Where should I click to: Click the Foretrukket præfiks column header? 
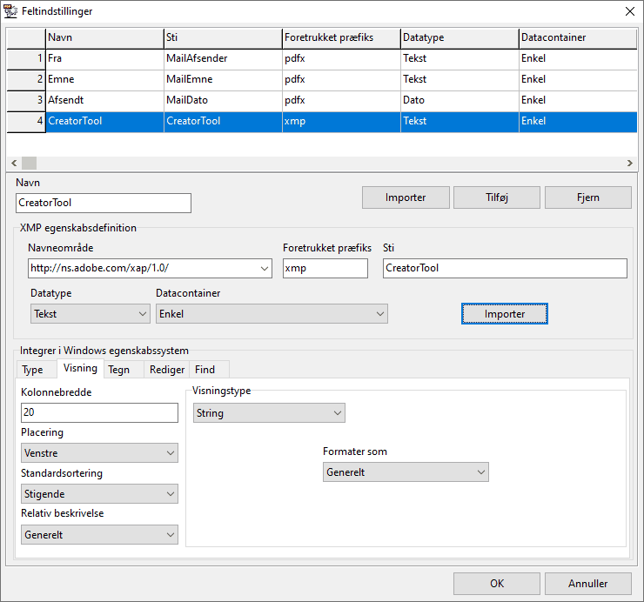(341, 37)
